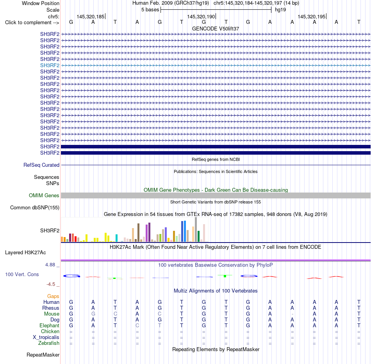Click the Elephant species label
Screen dimensions: 371x364
(50, 326)
